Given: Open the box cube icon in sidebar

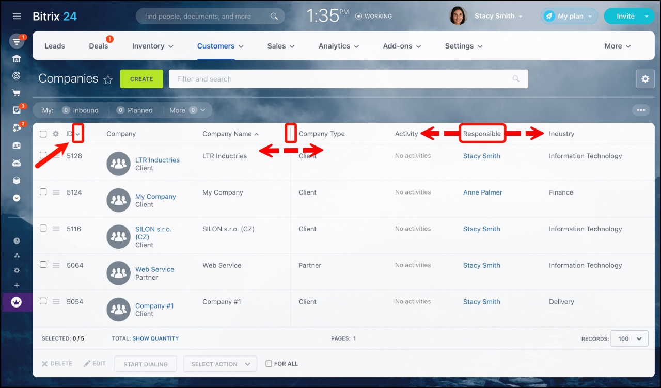Looking at the screenshot, I should [x=17, y=181].
